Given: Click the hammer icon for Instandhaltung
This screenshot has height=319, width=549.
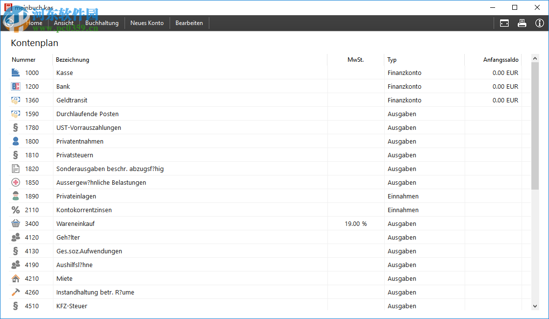Looking at the screenshot, I should click(15, 292).
